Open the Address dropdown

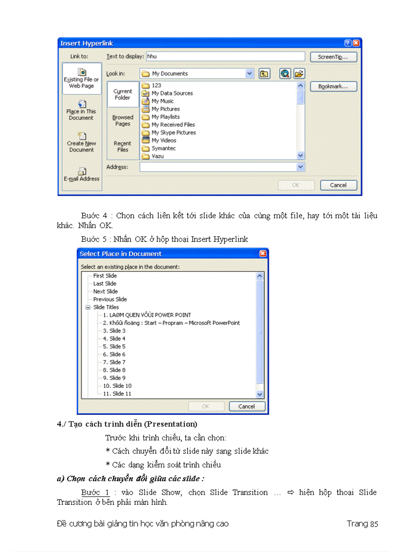pyautogui.click(x=301, y=166)
